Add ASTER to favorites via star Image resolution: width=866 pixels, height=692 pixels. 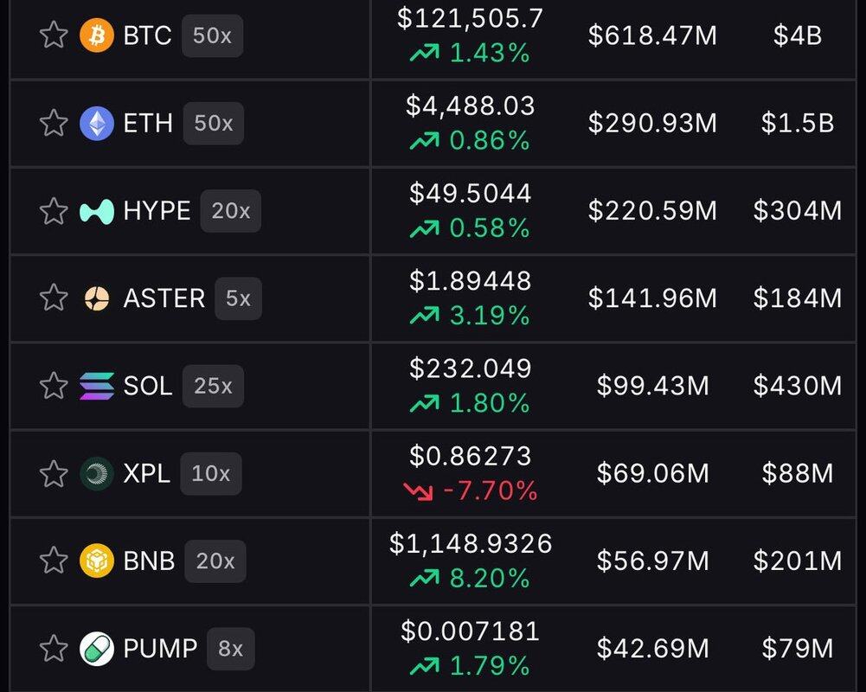point(54,298)
